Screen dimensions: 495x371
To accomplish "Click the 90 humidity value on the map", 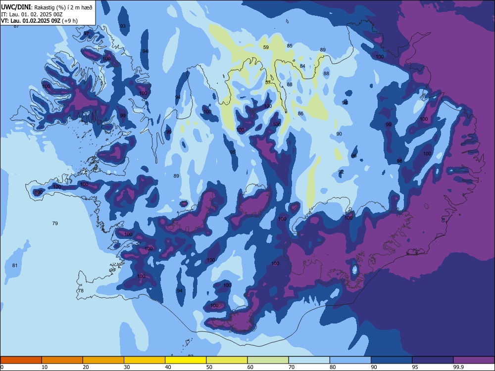I will click(x=339, y=134).
